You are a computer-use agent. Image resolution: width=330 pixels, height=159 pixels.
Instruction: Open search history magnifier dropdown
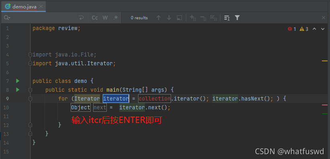(x=7, y=18)
